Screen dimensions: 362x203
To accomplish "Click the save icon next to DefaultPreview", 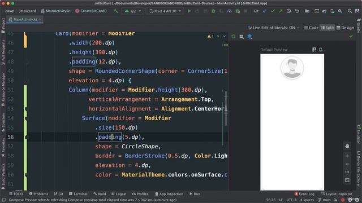I will tap(314, 50).
